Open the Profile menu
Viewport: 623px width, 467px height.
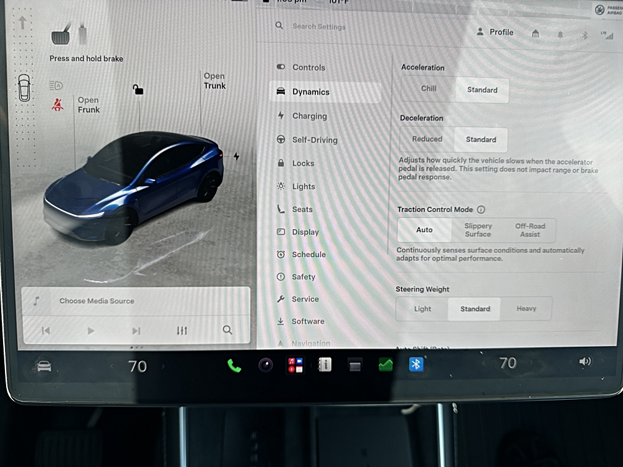tap(495, 32)
